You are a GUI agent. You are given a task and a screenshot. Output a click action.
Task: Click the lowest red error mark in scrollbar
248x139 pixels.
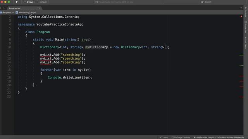[241, 97]
